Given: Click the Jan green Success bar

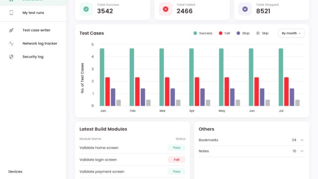Looking at the screenshot, I should coord(102,77).
